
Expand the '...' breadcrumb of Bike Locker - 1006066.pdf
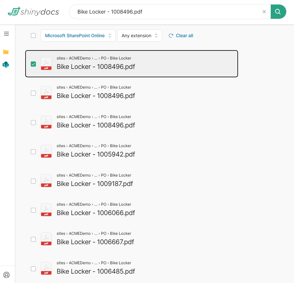pos(96,204)
